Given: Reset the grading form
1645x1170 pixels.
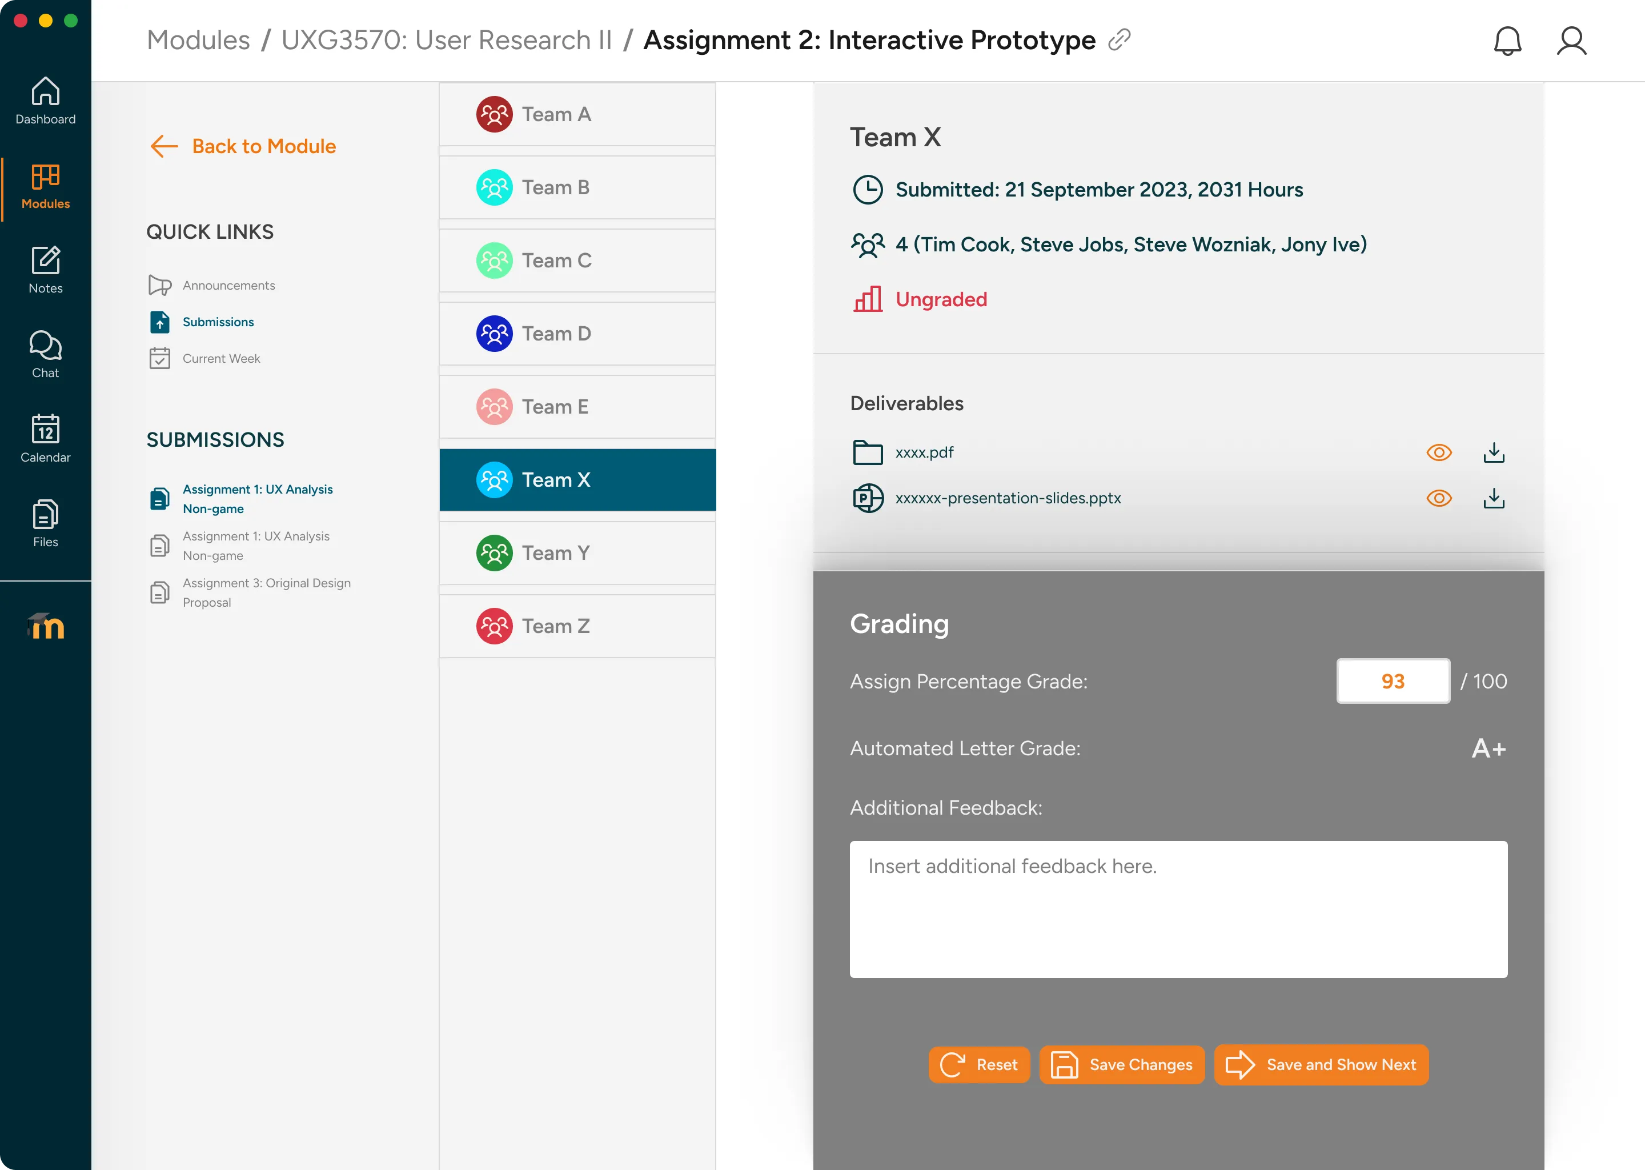Looking at the screenshot, I should (979, 1064).
